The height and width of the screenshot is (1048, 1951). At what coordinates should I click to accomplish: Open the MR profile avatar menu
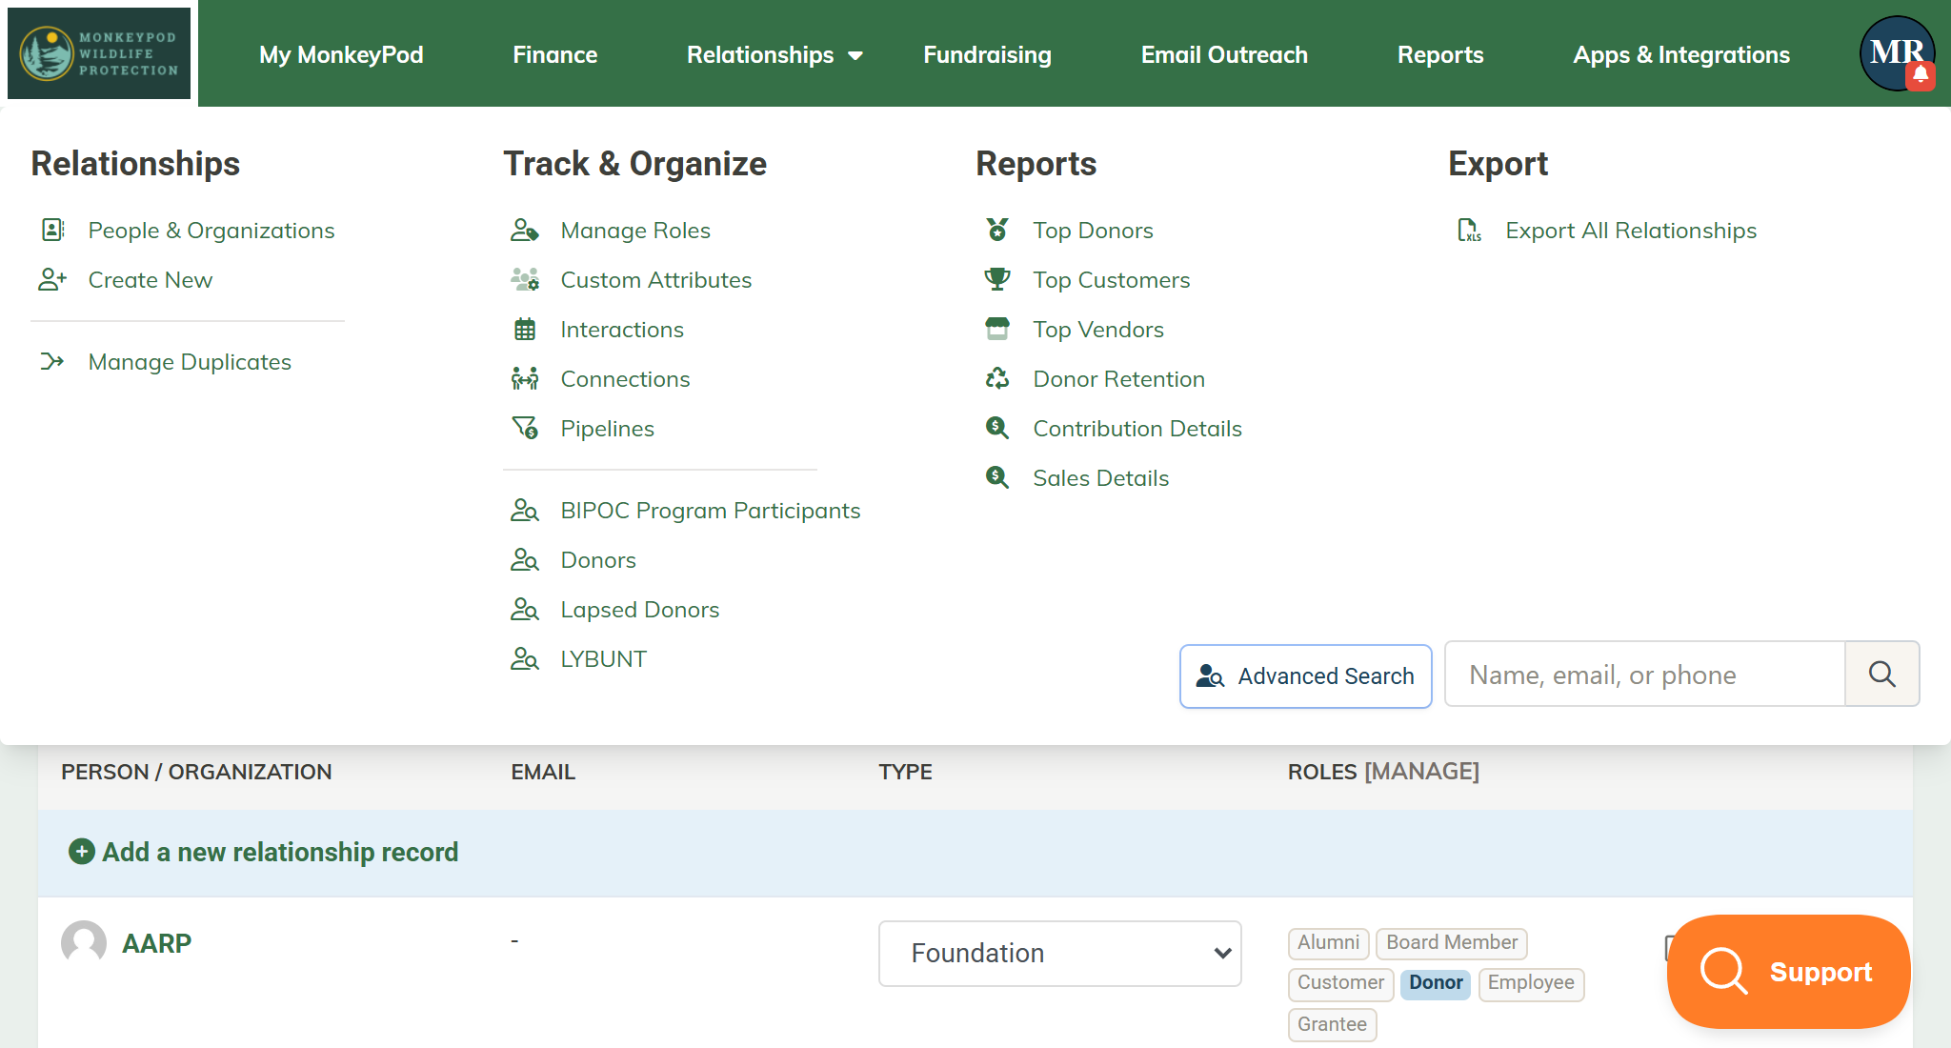pyautogui.click(x=1896, y=53)
